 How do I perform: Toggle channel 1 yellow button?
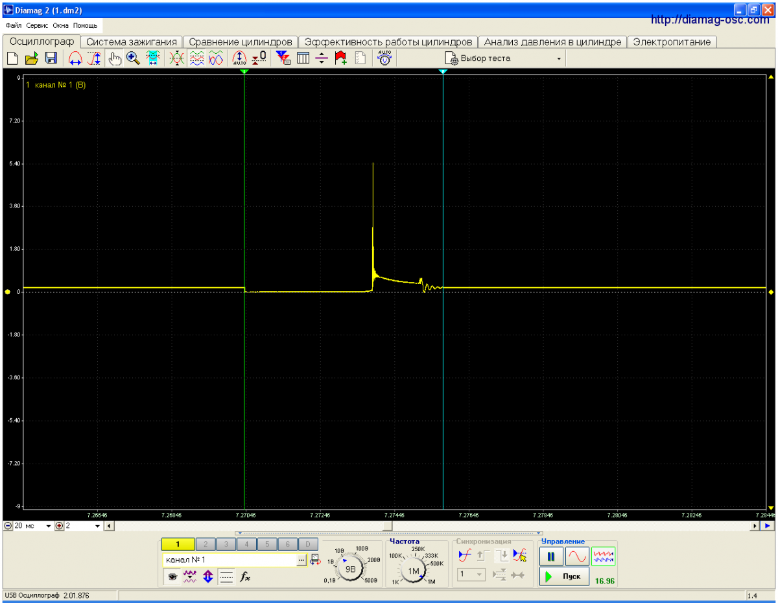click(x=177, y=545)
